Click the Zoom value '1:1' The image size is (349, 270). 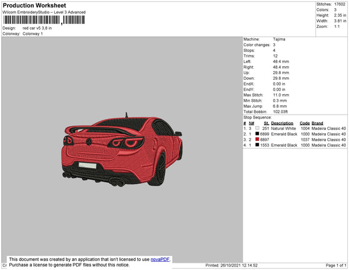pos(337,27)
